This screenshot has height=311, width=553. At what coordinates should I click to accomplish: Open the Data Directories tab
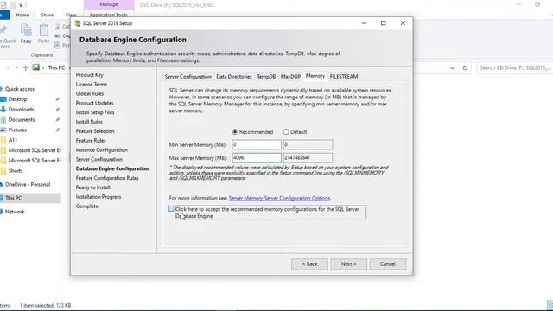point(234,77)
